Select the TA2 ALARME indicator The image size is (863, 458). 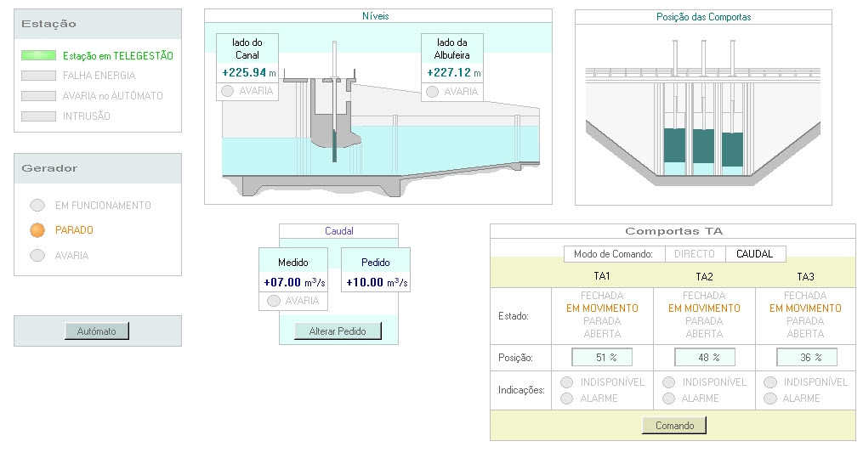click(x=669, y=399)
